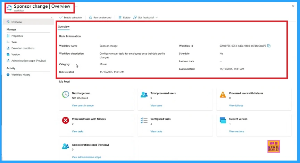Open Tasks in the sidebar

coord(14,42)
